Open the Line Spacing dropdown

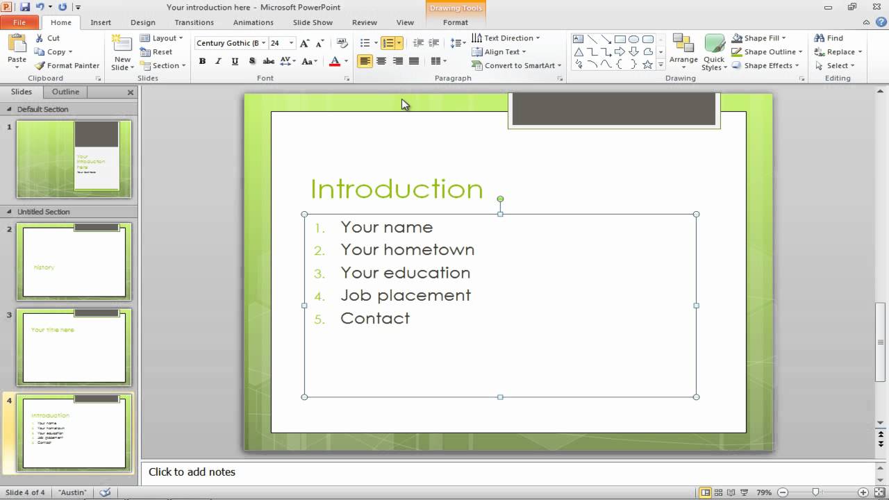click(x=458, y=43)
